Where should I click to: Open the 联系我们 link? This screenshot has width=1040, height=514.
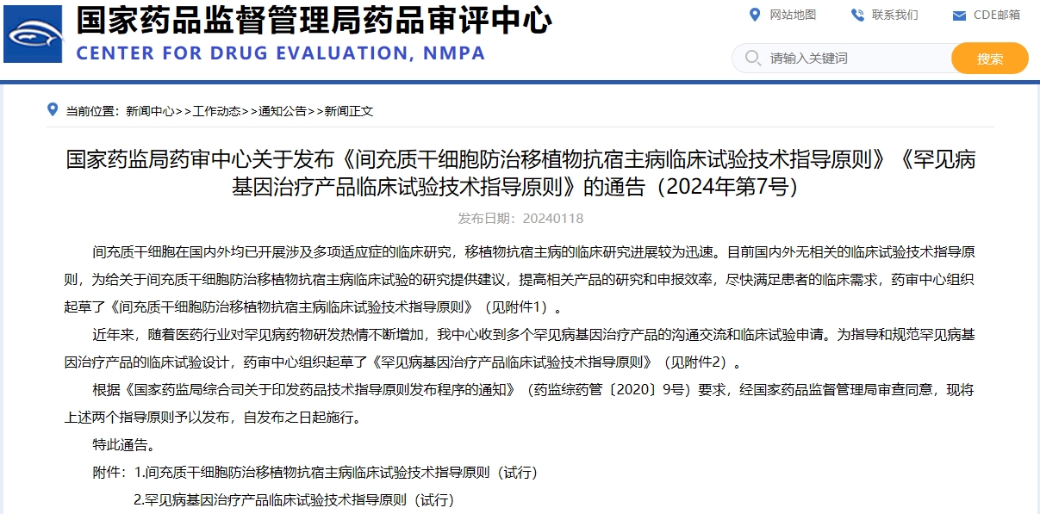coord(894,15)
